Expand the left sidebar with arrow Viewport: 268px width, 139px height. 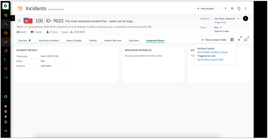click(13, 18)
